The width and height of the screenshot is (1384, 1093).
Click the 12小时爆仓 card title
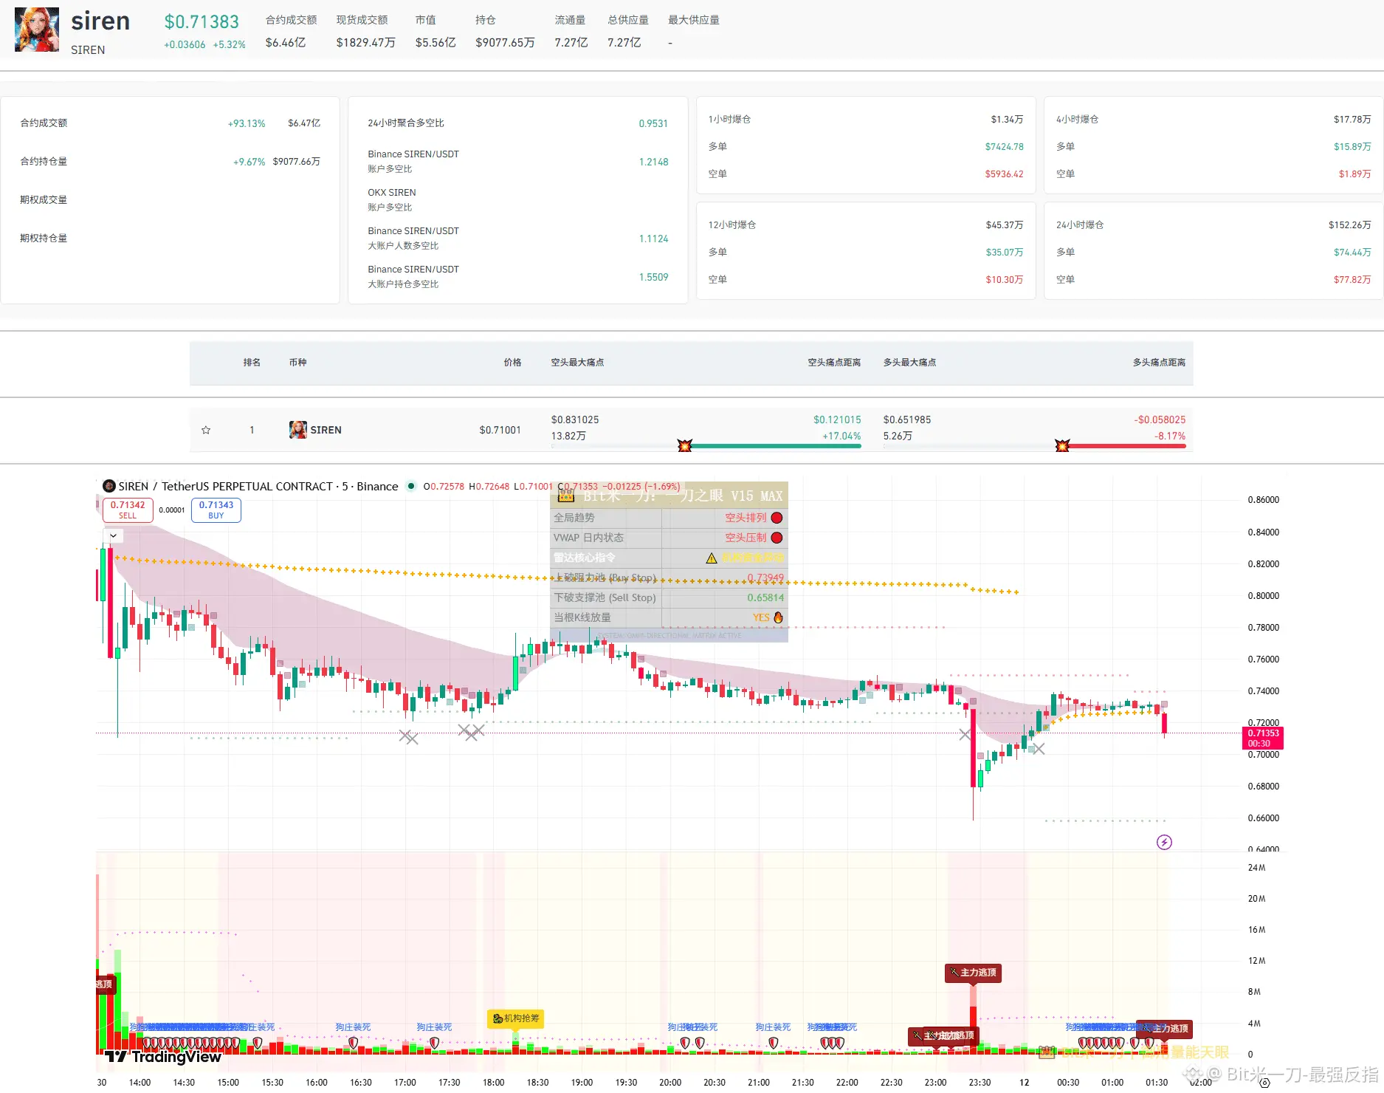click(732, 225)
